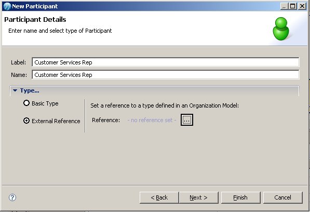Cancel the New Participant wizard
The height and width of the screenshot is (212, 310).
(282, 197)
